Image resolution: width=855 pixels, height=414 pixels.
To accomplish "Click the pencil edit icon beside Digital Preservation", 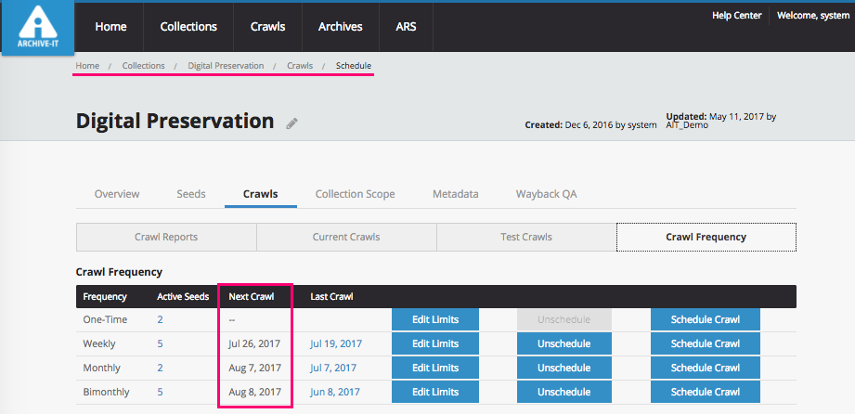I will tap(291, 123).
